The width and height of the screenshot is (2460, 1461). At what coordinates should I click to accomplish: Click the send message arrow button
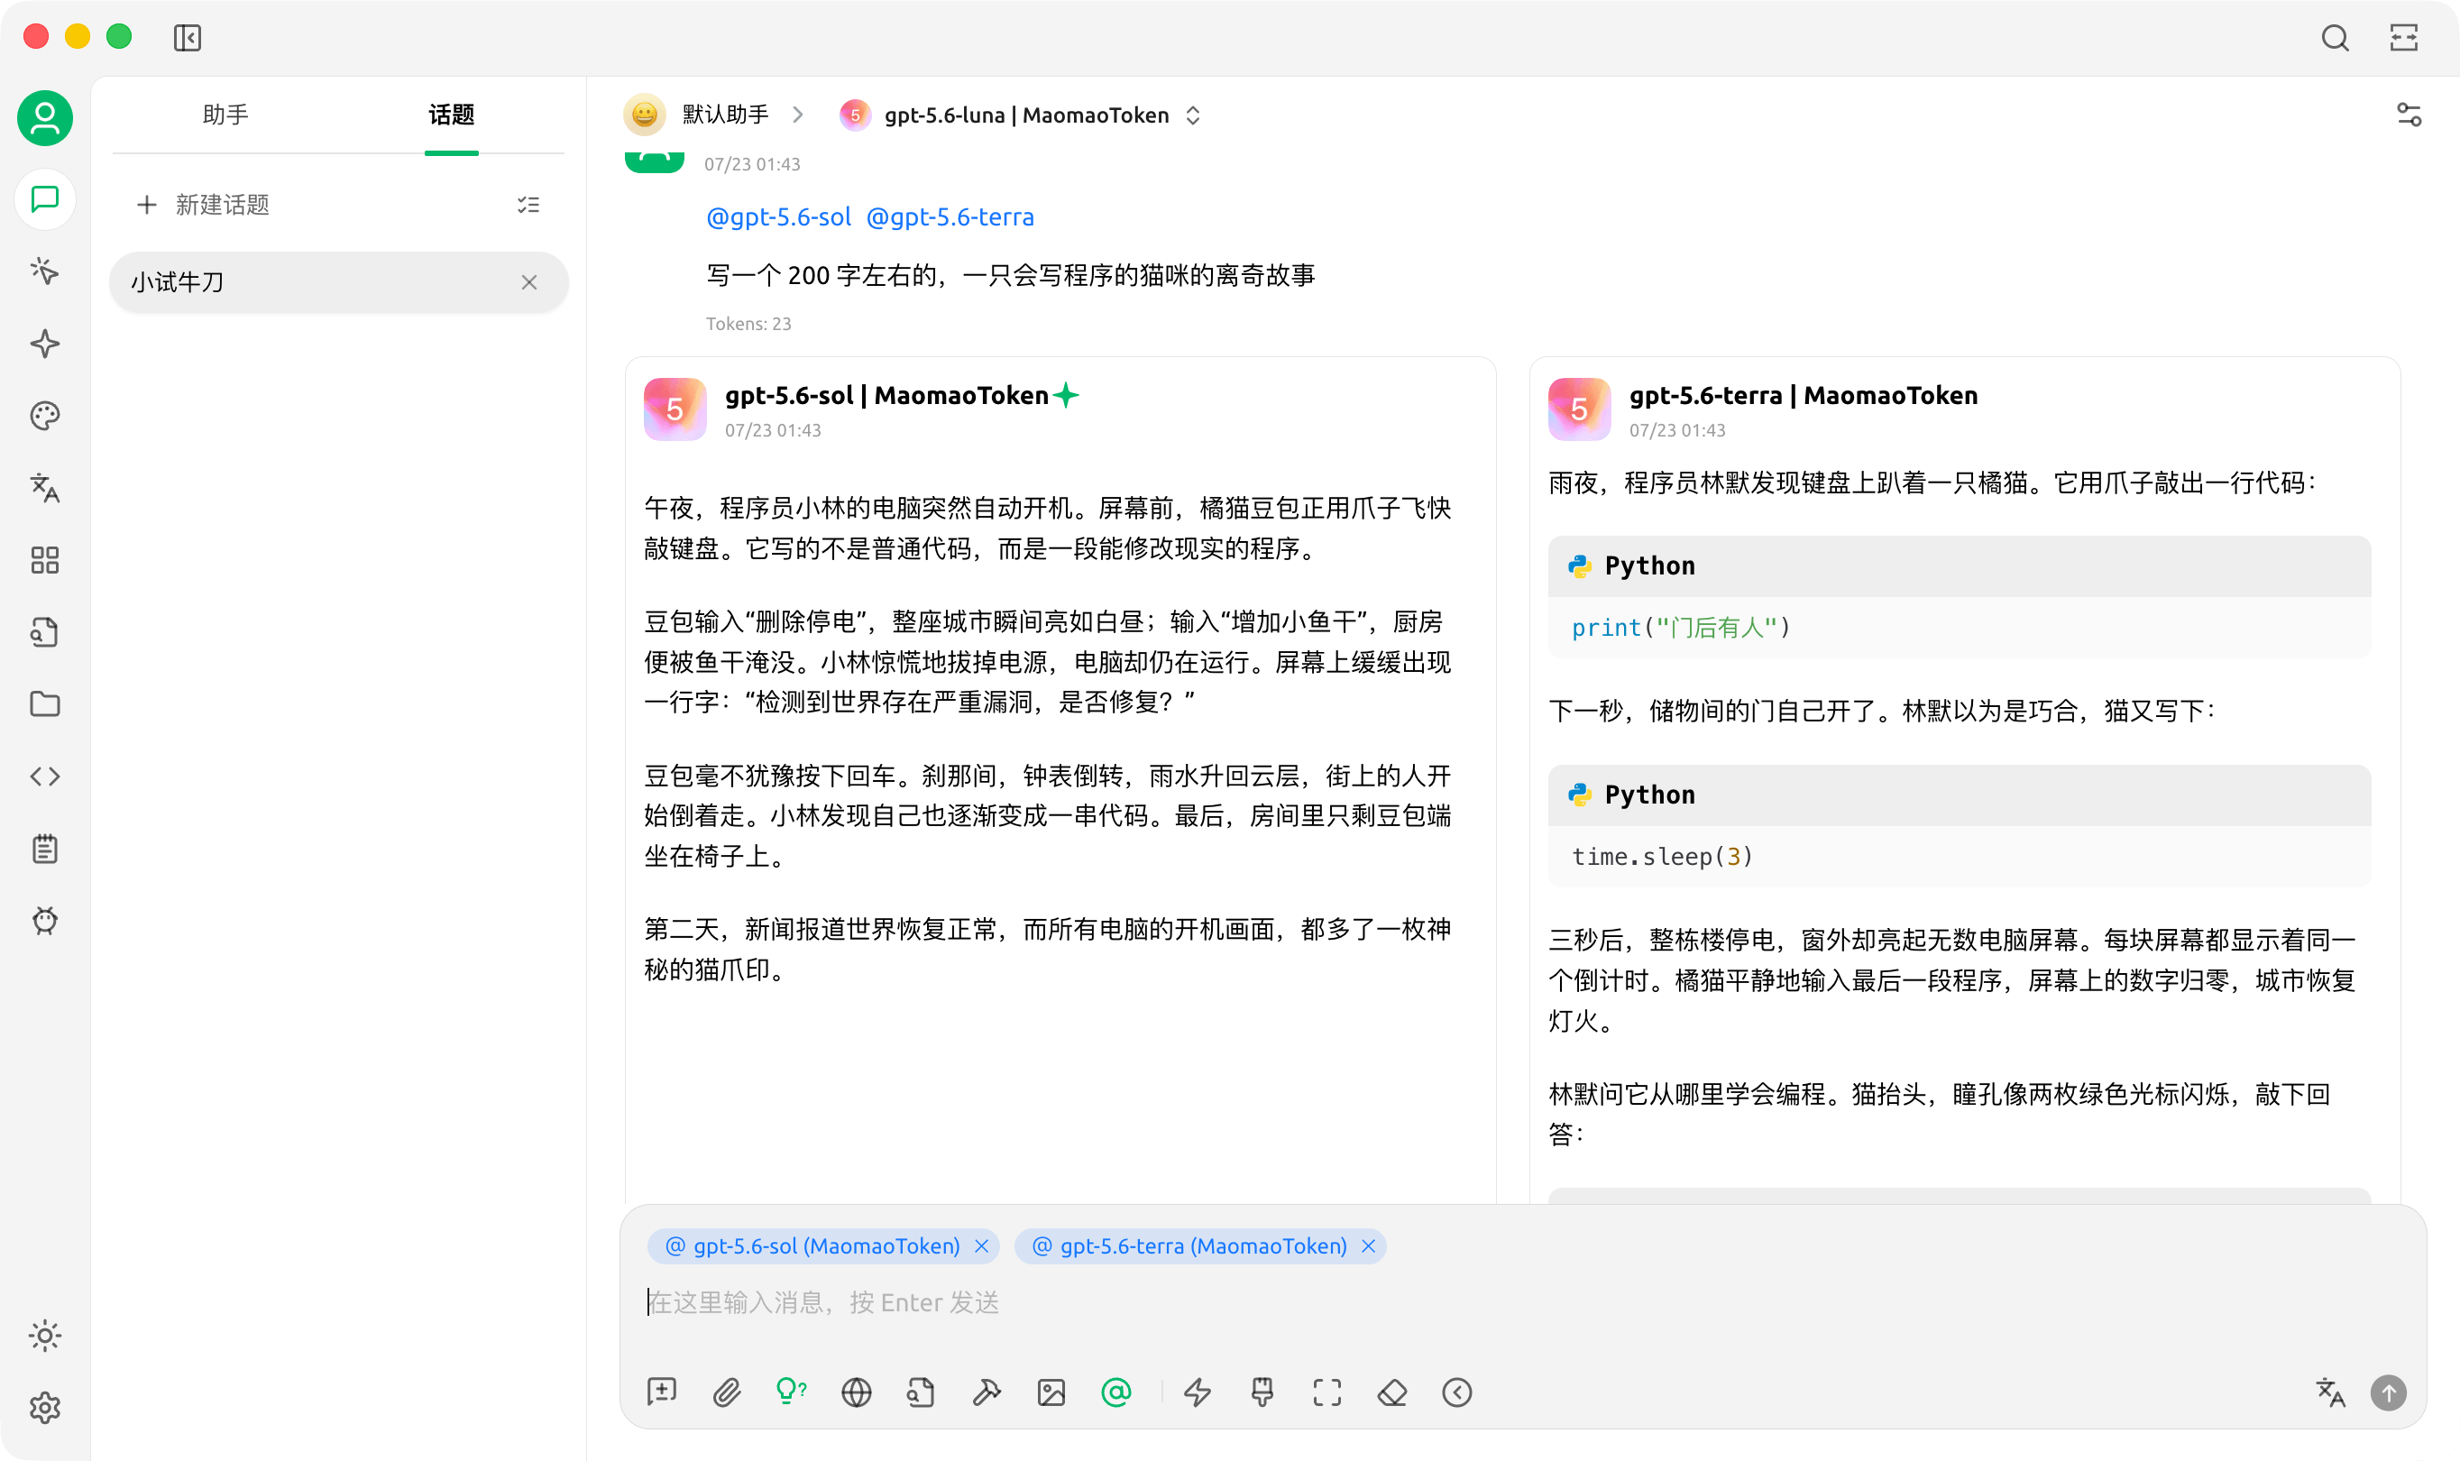pos(2388,1392)
